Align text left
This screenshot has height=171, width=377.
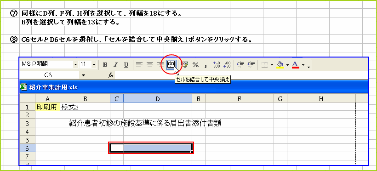pyautogui.click(x=139, y=65)
